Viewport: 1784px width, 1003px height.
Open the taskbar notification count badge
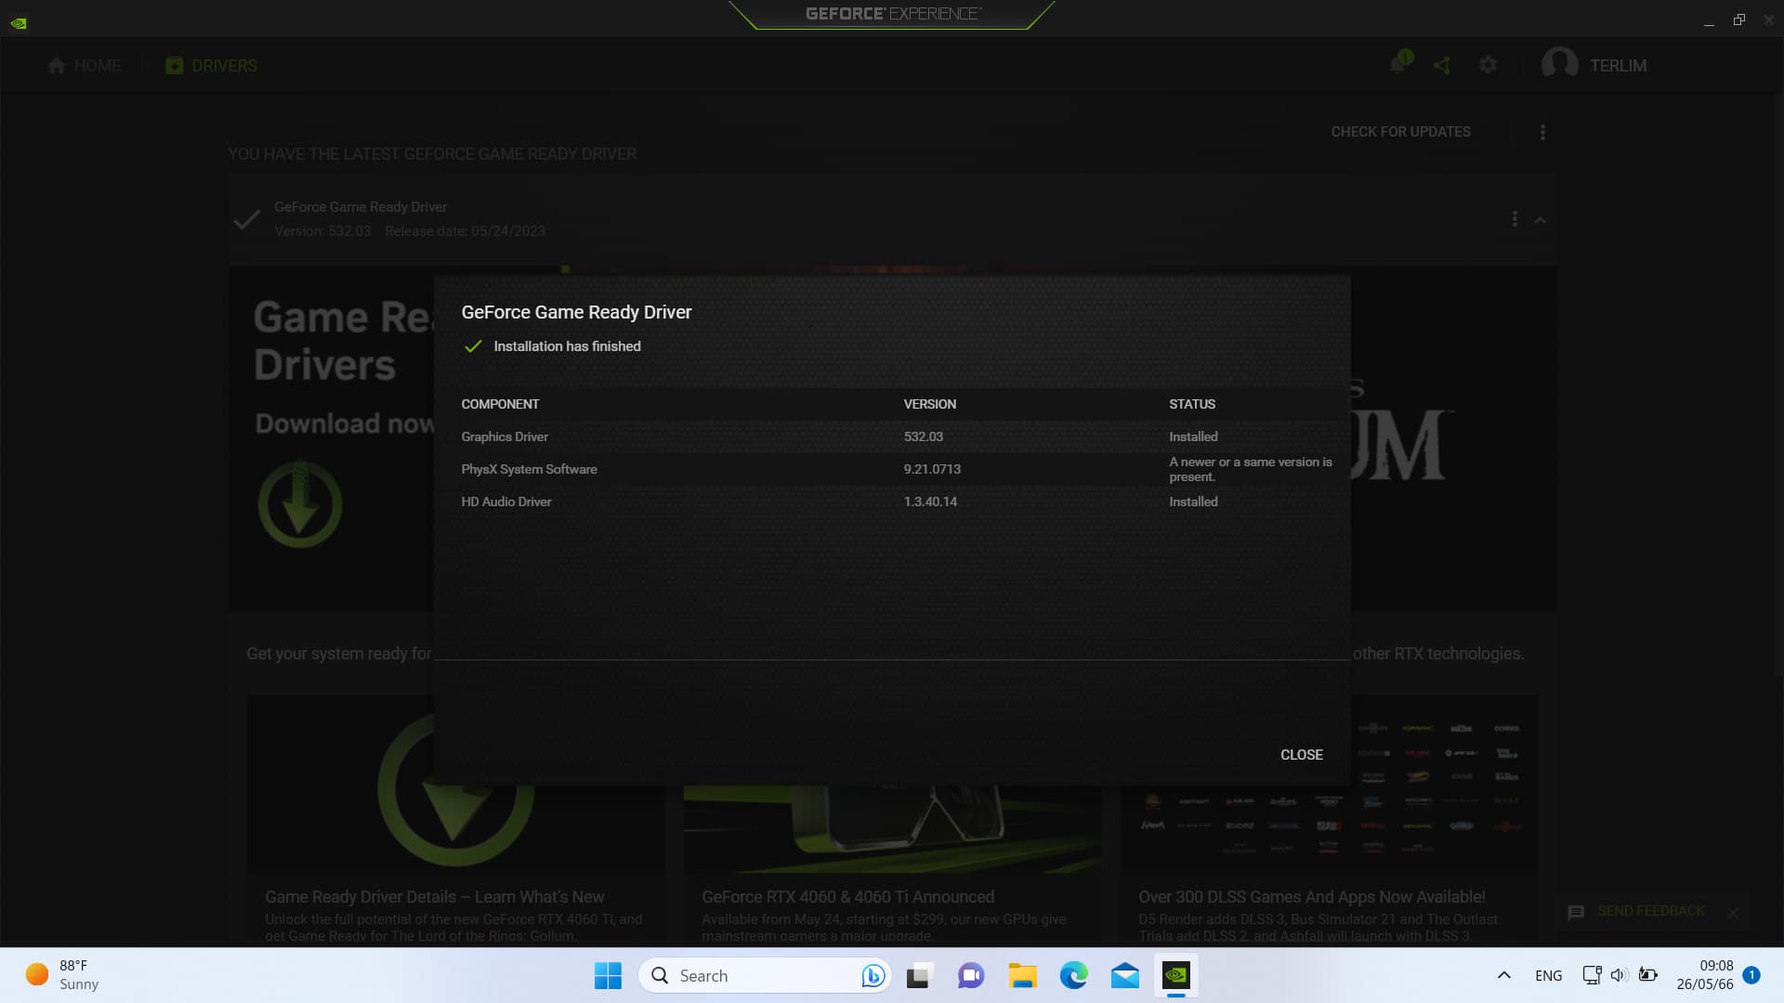click(x=1751, y=975)
